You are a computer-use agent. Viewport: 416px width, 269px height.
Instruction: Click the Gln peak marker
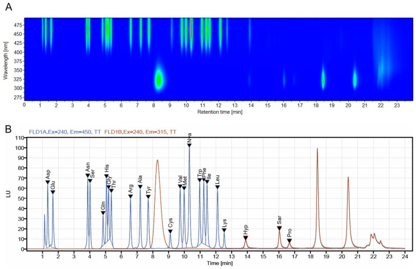point(103,213)
